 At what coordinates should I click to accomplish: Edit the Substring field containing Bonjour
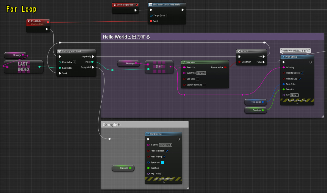click(202, 73)
